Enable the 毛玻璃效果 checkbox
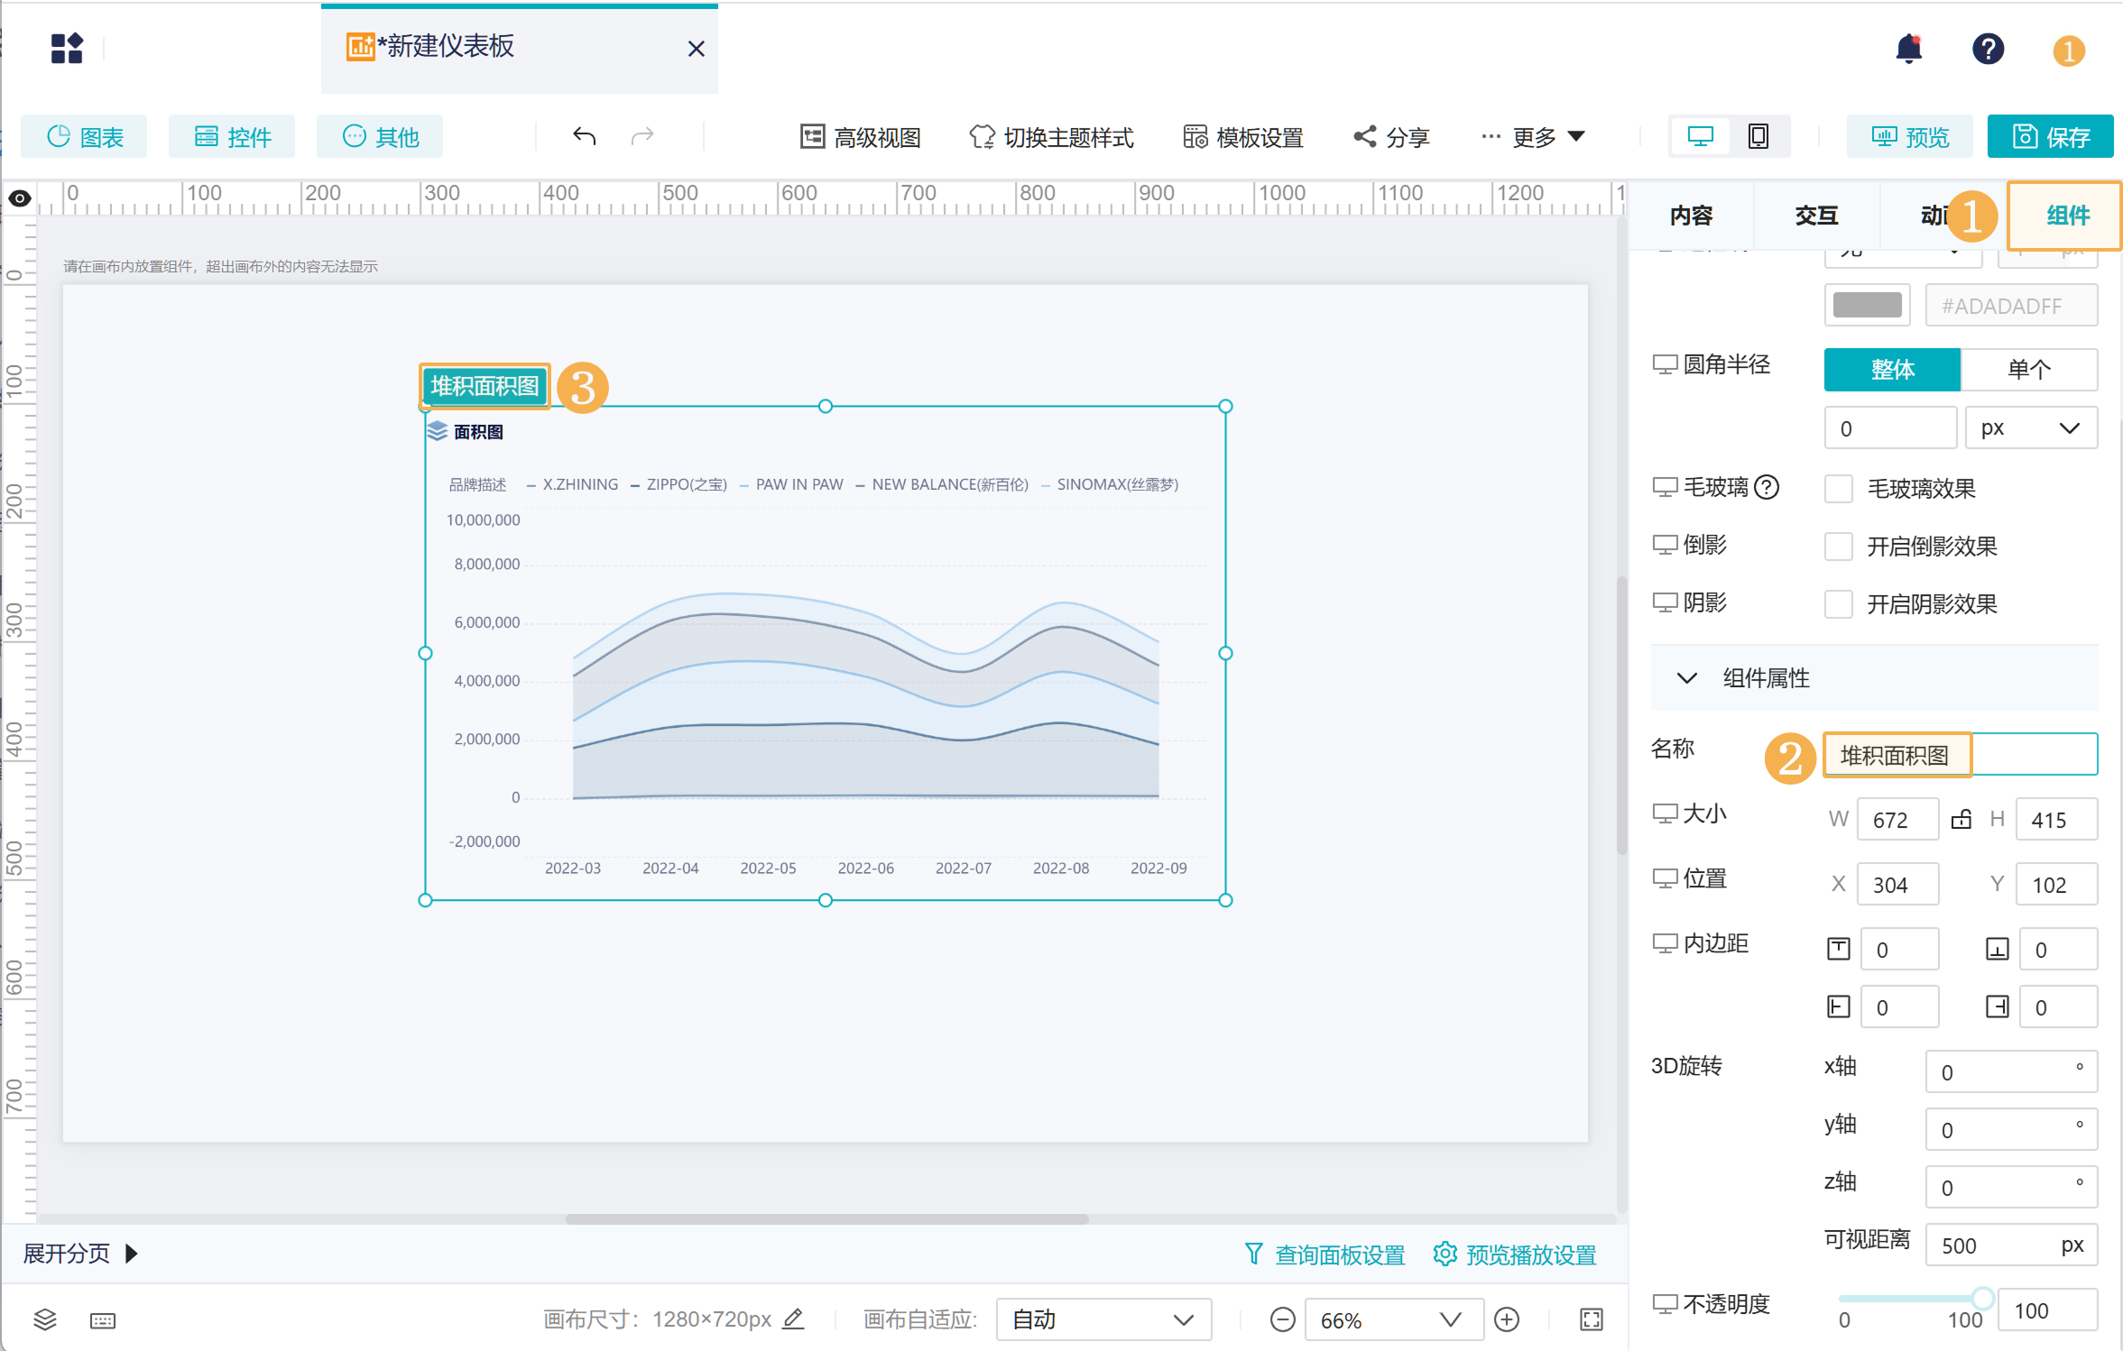The image size is (2123, 1351). point(1838,488)
